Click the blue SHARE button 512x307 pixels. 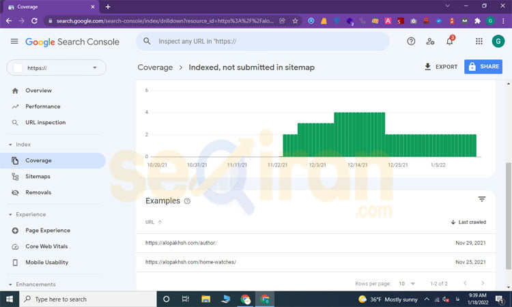tap(483, 67)
